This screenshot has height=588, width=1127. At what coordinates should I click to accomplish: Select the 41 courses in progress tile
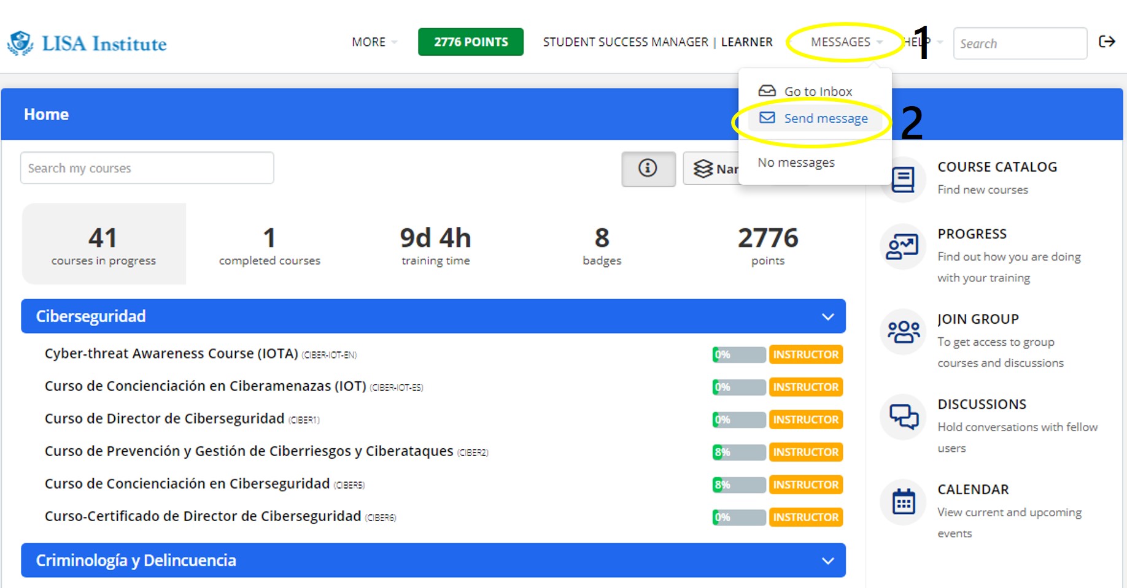104,244
